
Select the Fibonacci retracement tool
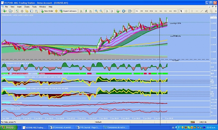[x=211, y=11]
